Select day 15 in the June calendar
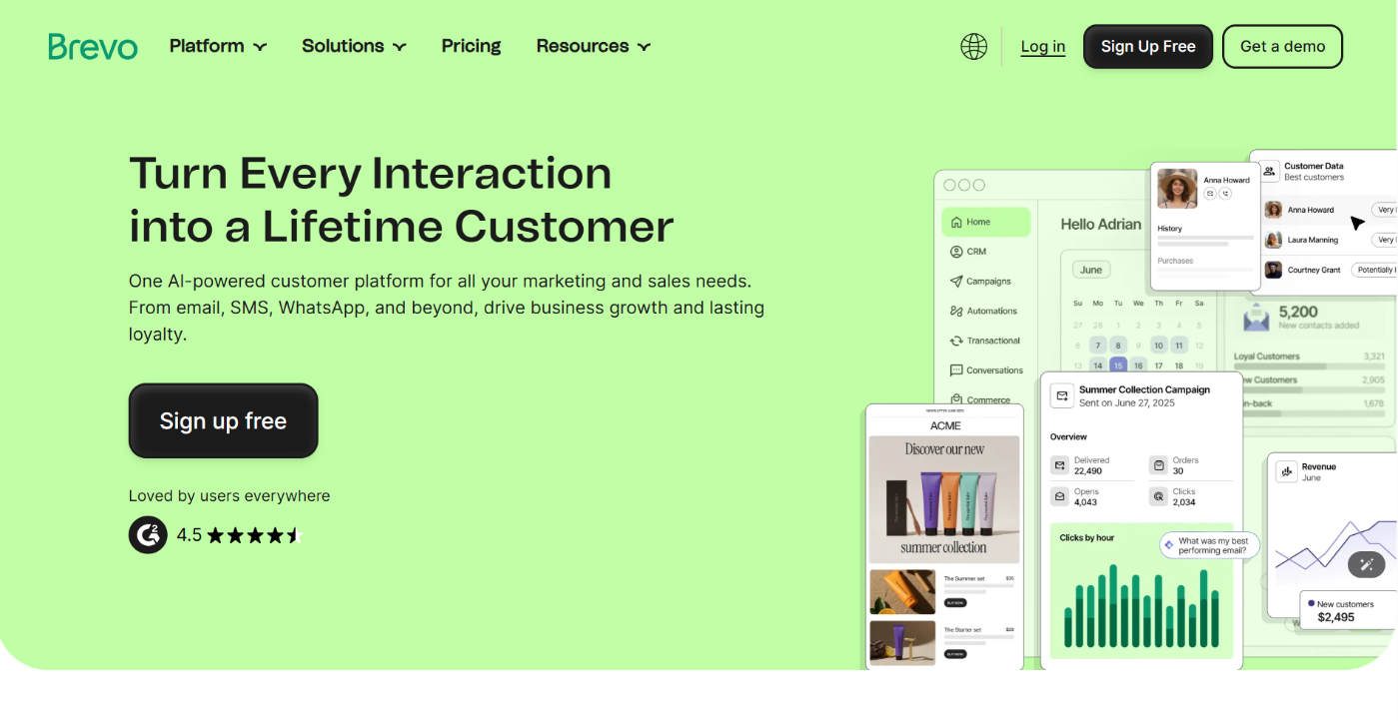This screenshot has height=721, width=1398. point(1118,365)
